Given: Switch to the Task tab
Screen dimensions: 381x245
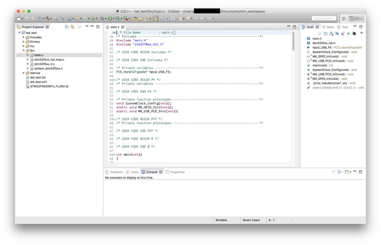Looking at the screenshot, I should [x=343, y=27].
